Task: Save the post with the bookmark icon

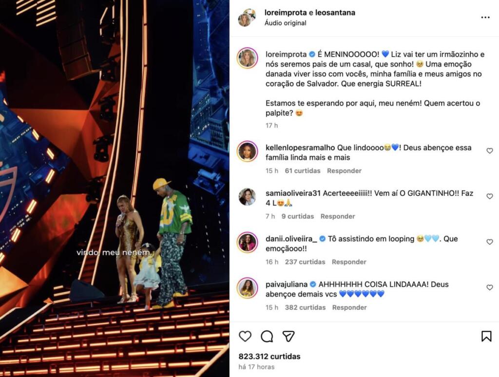Action: pos(486,336)
